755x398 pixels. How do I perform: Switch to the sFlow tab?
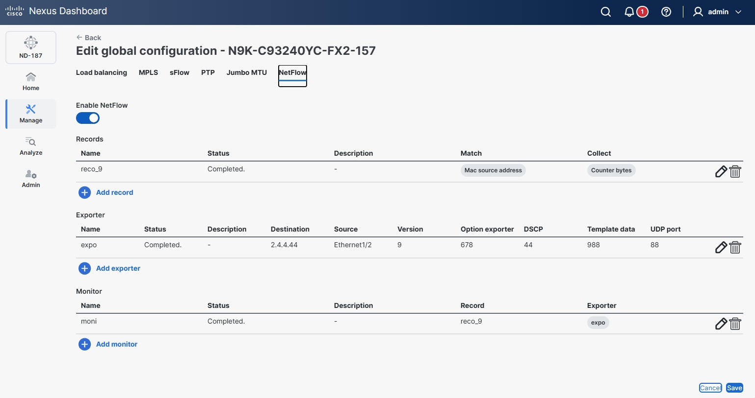[x=179, y=72]
